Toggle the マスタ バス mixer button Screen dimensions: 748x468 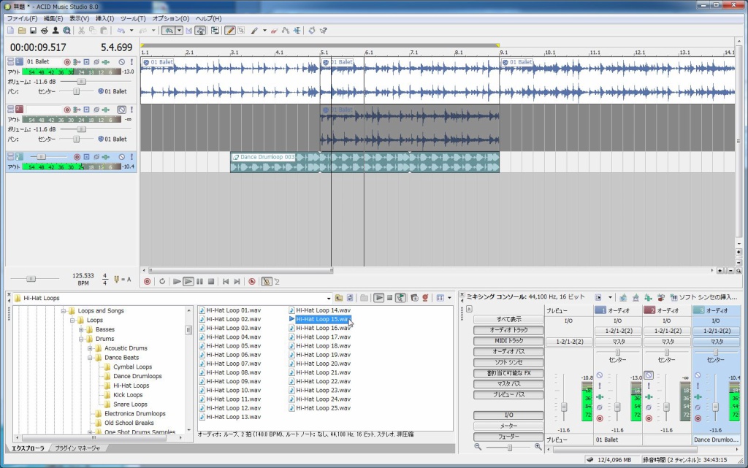point(508,384)
